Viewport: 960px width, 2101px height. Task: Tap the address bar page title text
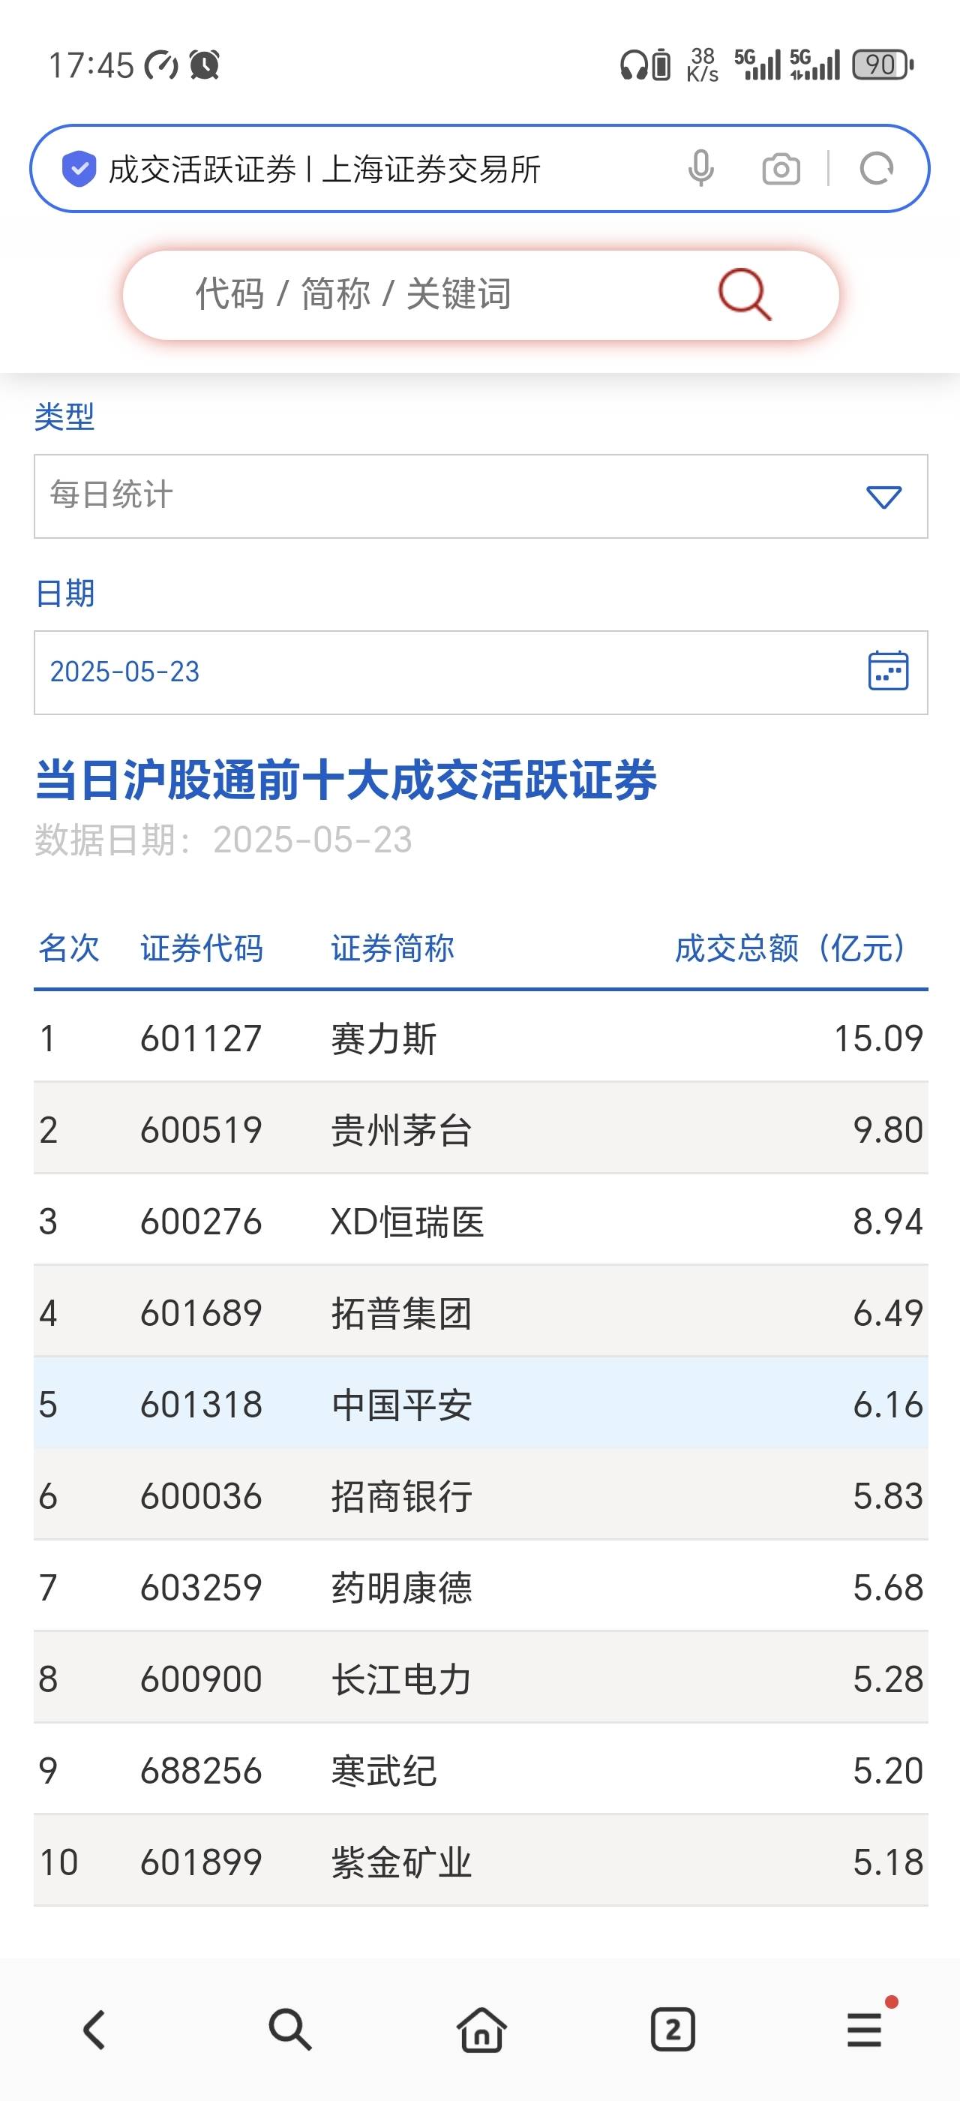[324, 170]
